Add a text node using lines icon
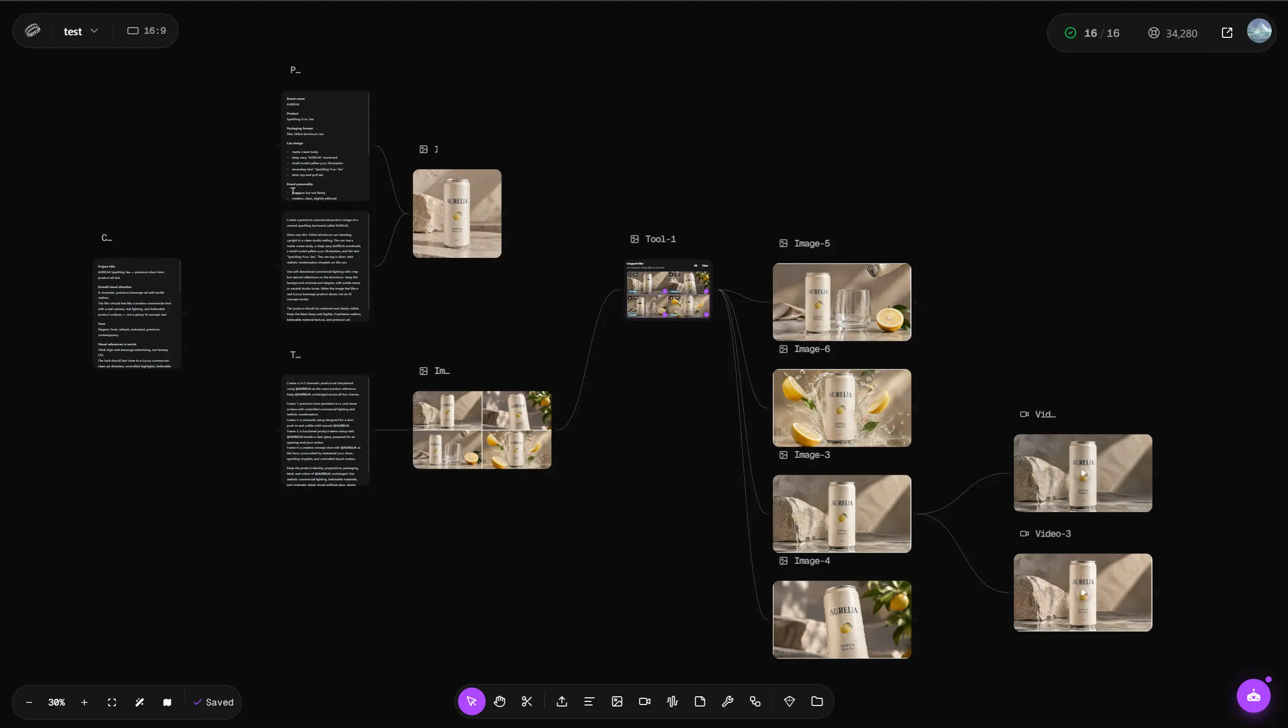 tap(589, 701)
